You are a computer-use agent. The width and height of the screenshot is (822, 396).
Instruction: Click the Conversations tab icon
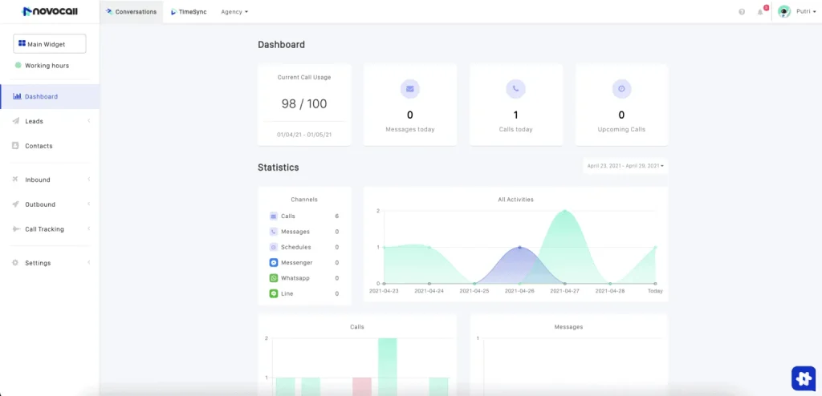coord(109,11)
